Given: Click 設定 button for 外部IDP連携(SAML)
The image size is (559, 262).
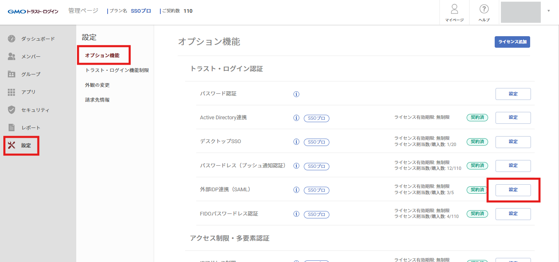Looking at the screenshot, I should click(513, 190).
